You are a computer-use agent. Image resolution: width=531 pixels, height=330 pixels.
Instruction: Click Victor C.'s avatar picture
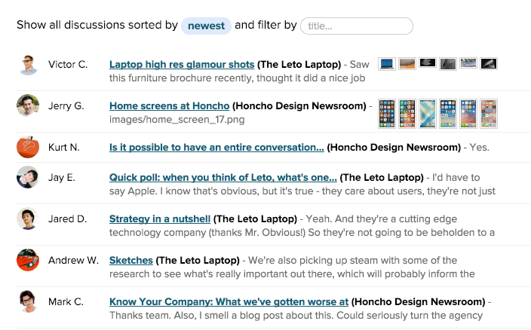(28, 65)
